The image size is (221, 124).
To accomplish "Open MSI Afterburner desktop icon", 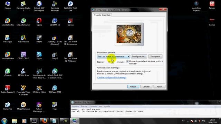I will pyautogui.click(x=23, y=22).
